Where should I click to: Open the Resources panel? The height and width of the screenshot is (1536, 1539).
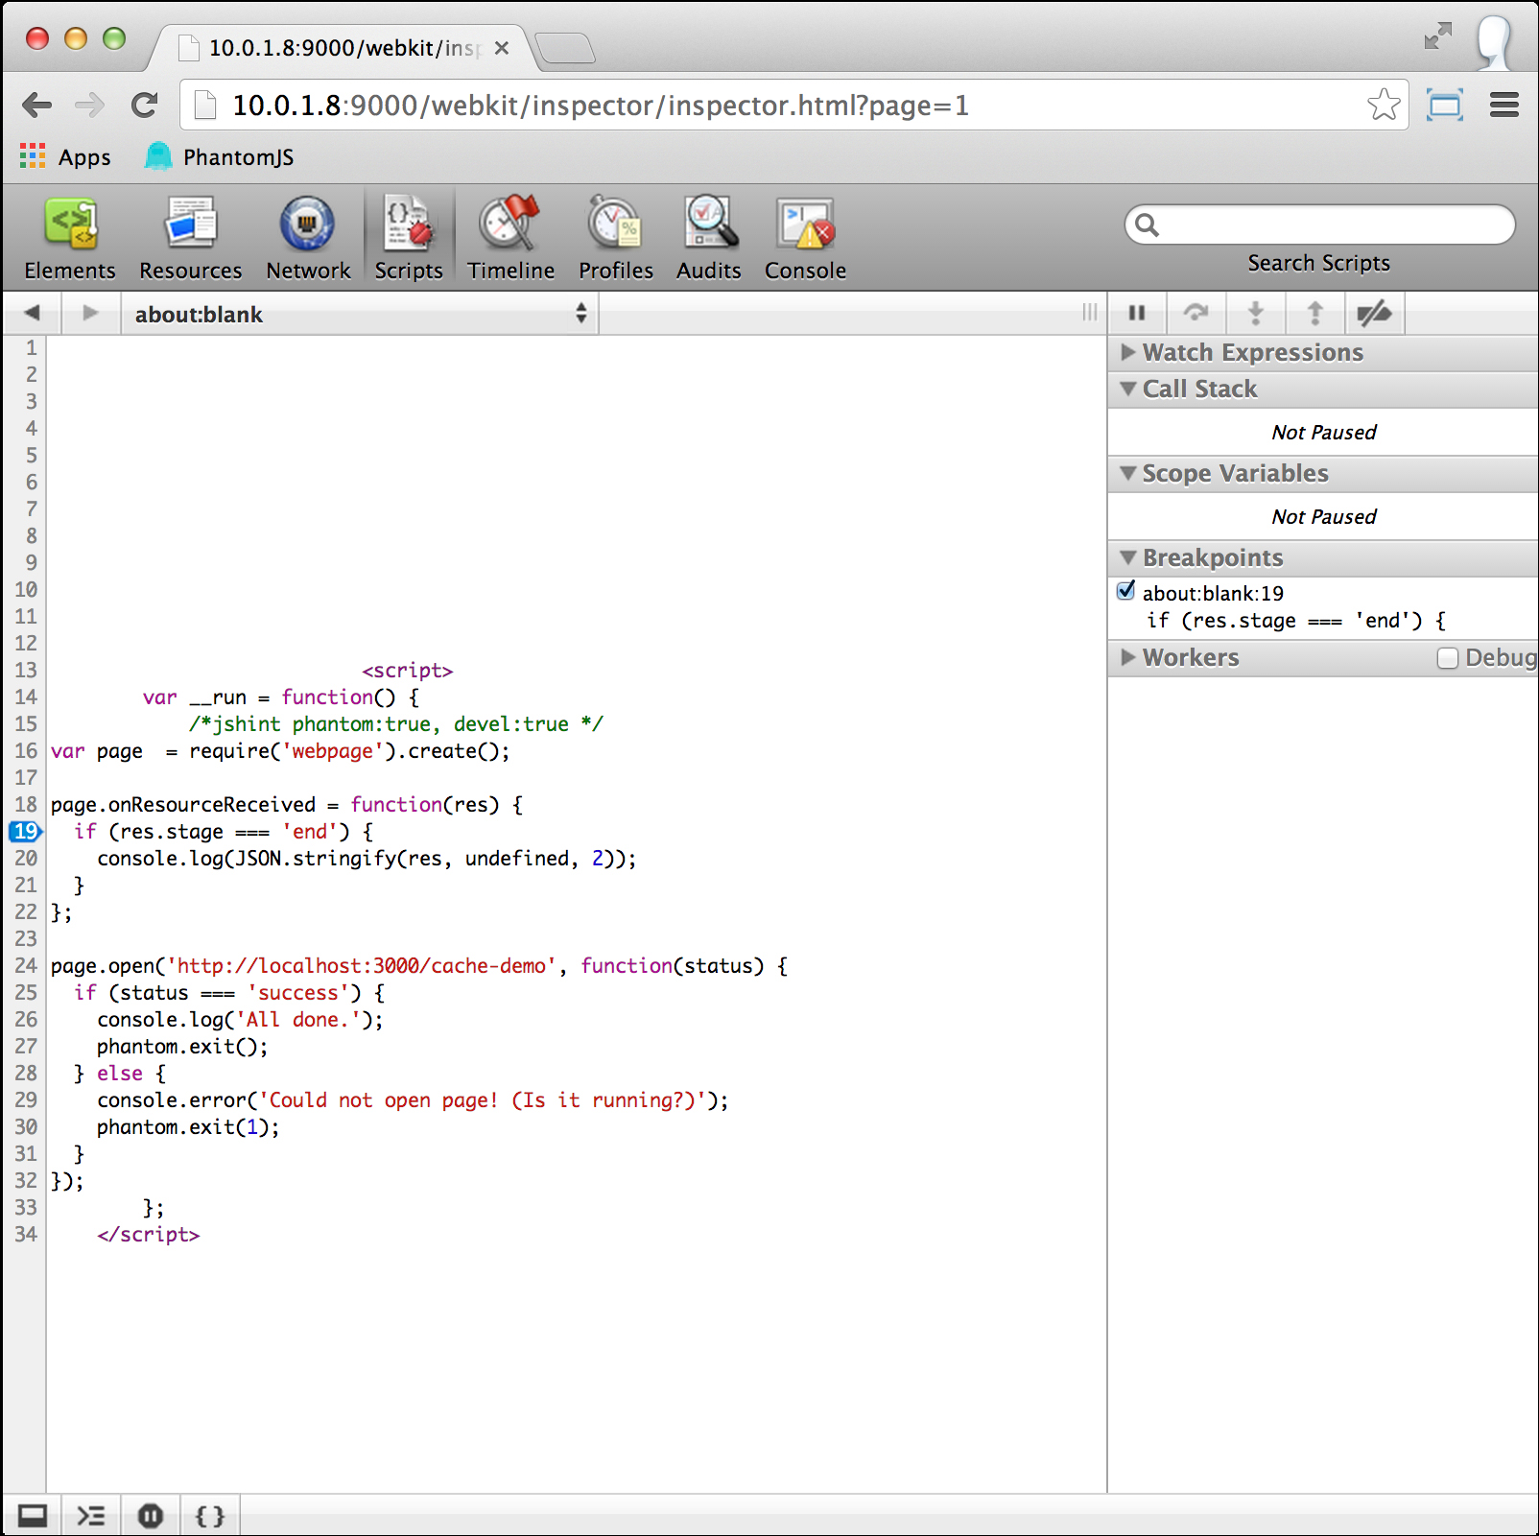coord(191,239)
